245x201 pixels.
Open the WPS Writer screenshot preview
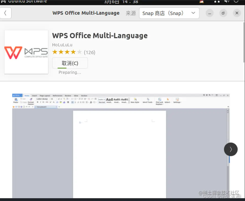coord(121,146)
